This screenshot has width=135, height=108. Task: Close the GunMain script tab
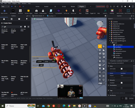pos(55,16)
